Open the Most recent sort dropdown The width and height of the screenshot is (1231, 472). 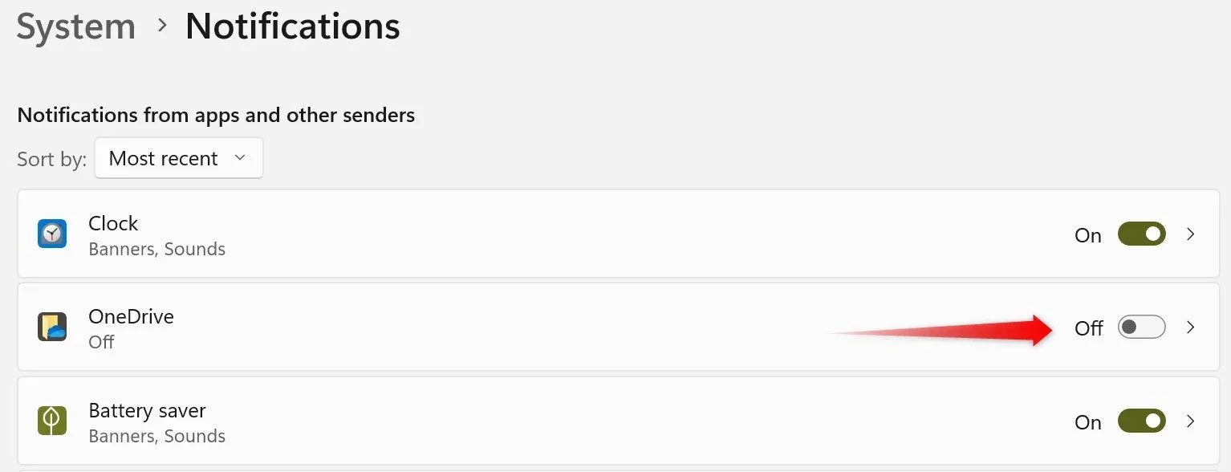click(179, 158)
